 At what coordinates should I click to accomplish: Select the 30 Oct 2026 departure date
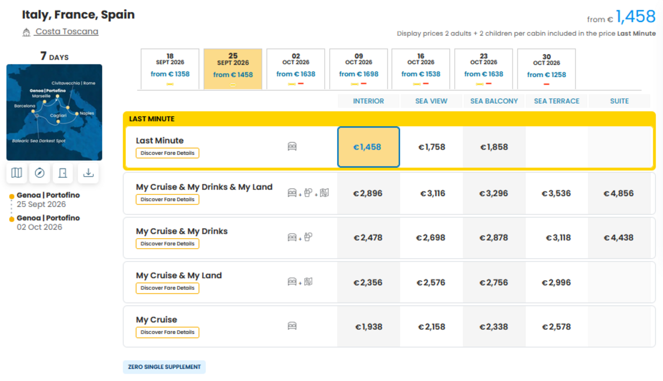(547, 69)
